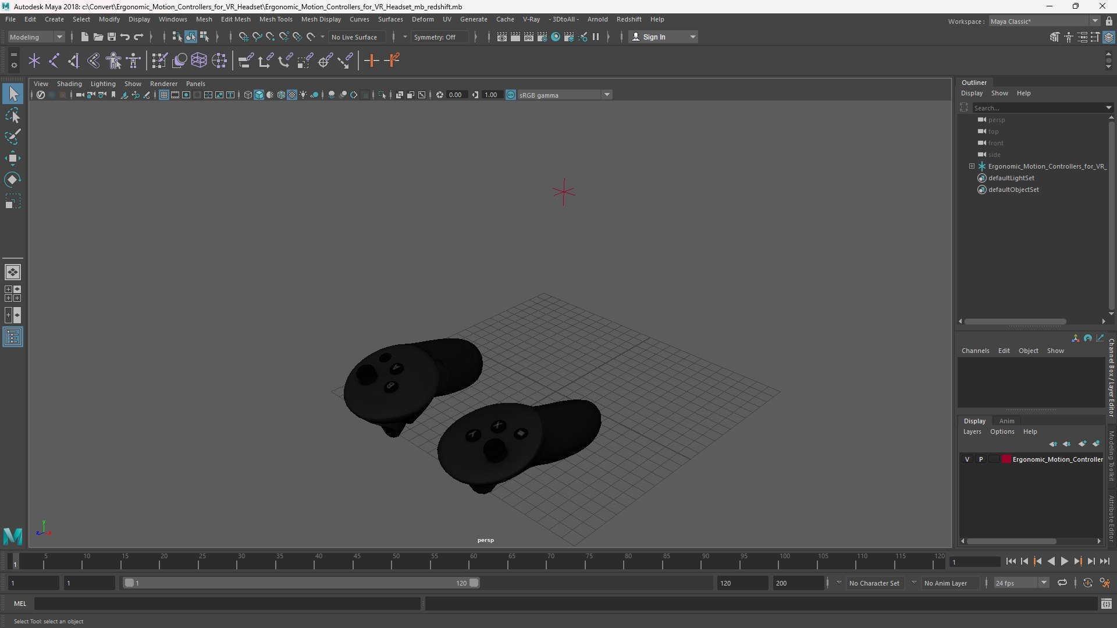This screenshot has width=1117, height=628.
Task: Open the 24 fps frame rate dropdown
Action: pos(1021,583)
